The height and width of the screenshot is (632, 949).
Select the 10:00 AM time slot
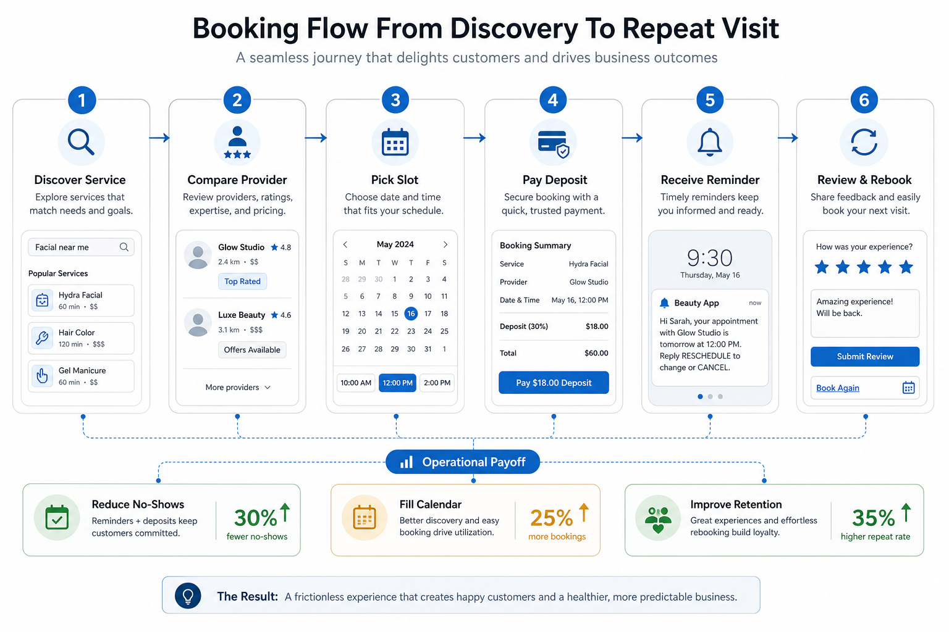356,383
